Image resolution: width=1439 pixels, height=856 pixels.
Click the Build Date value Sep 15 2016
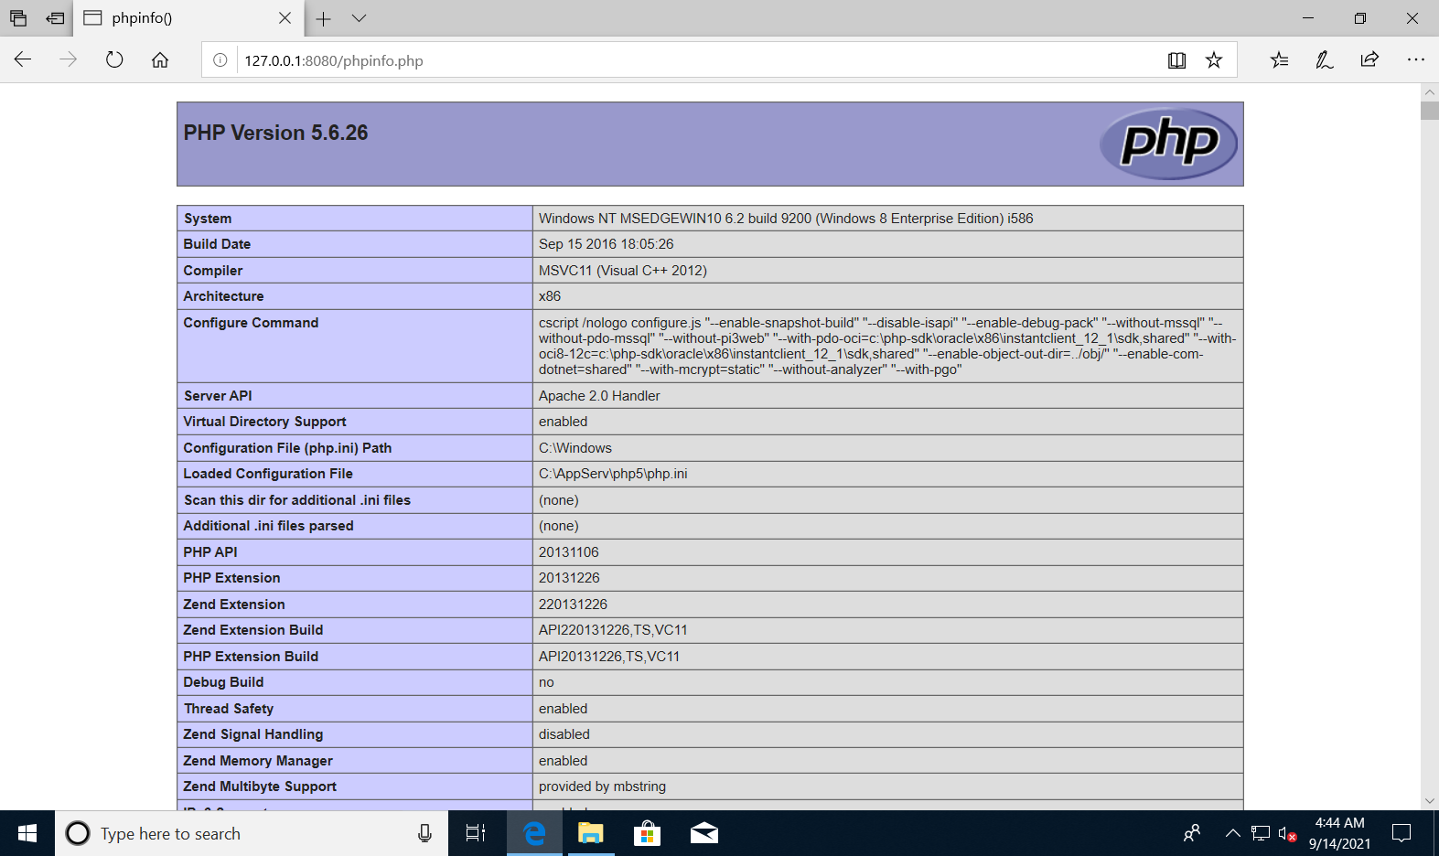tap(606, 244)
